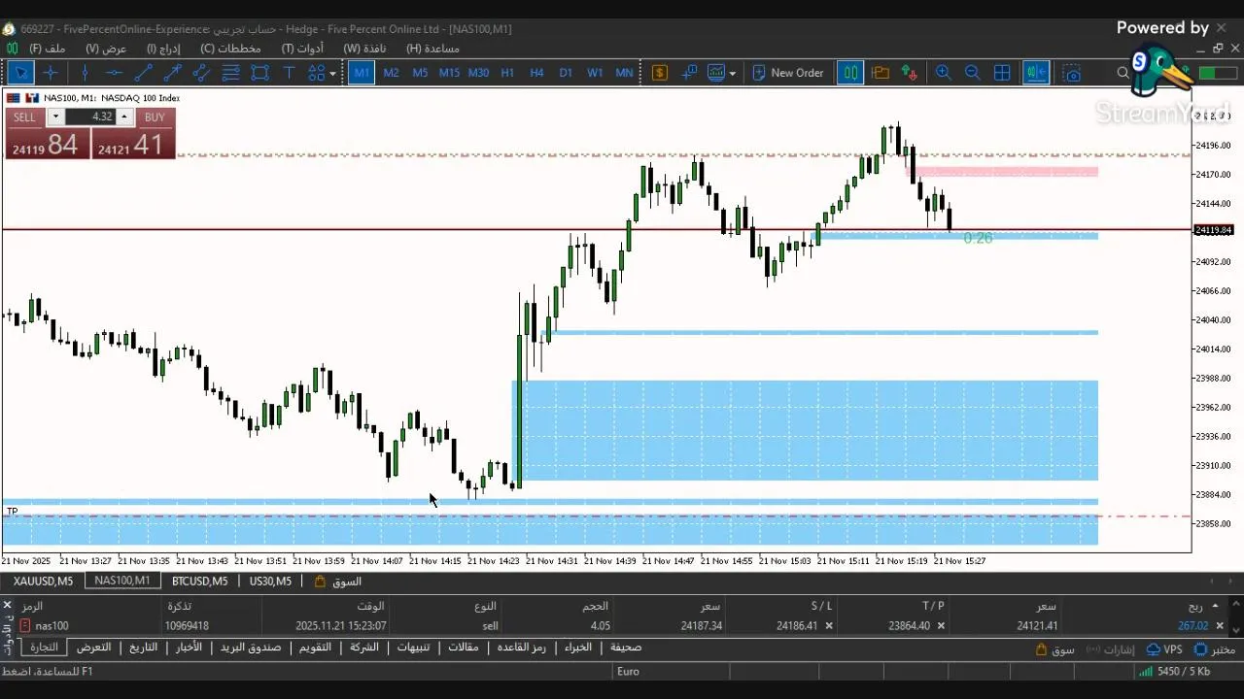
Task: Switch chart to H1 timeframe
Action: click(507, 73)
